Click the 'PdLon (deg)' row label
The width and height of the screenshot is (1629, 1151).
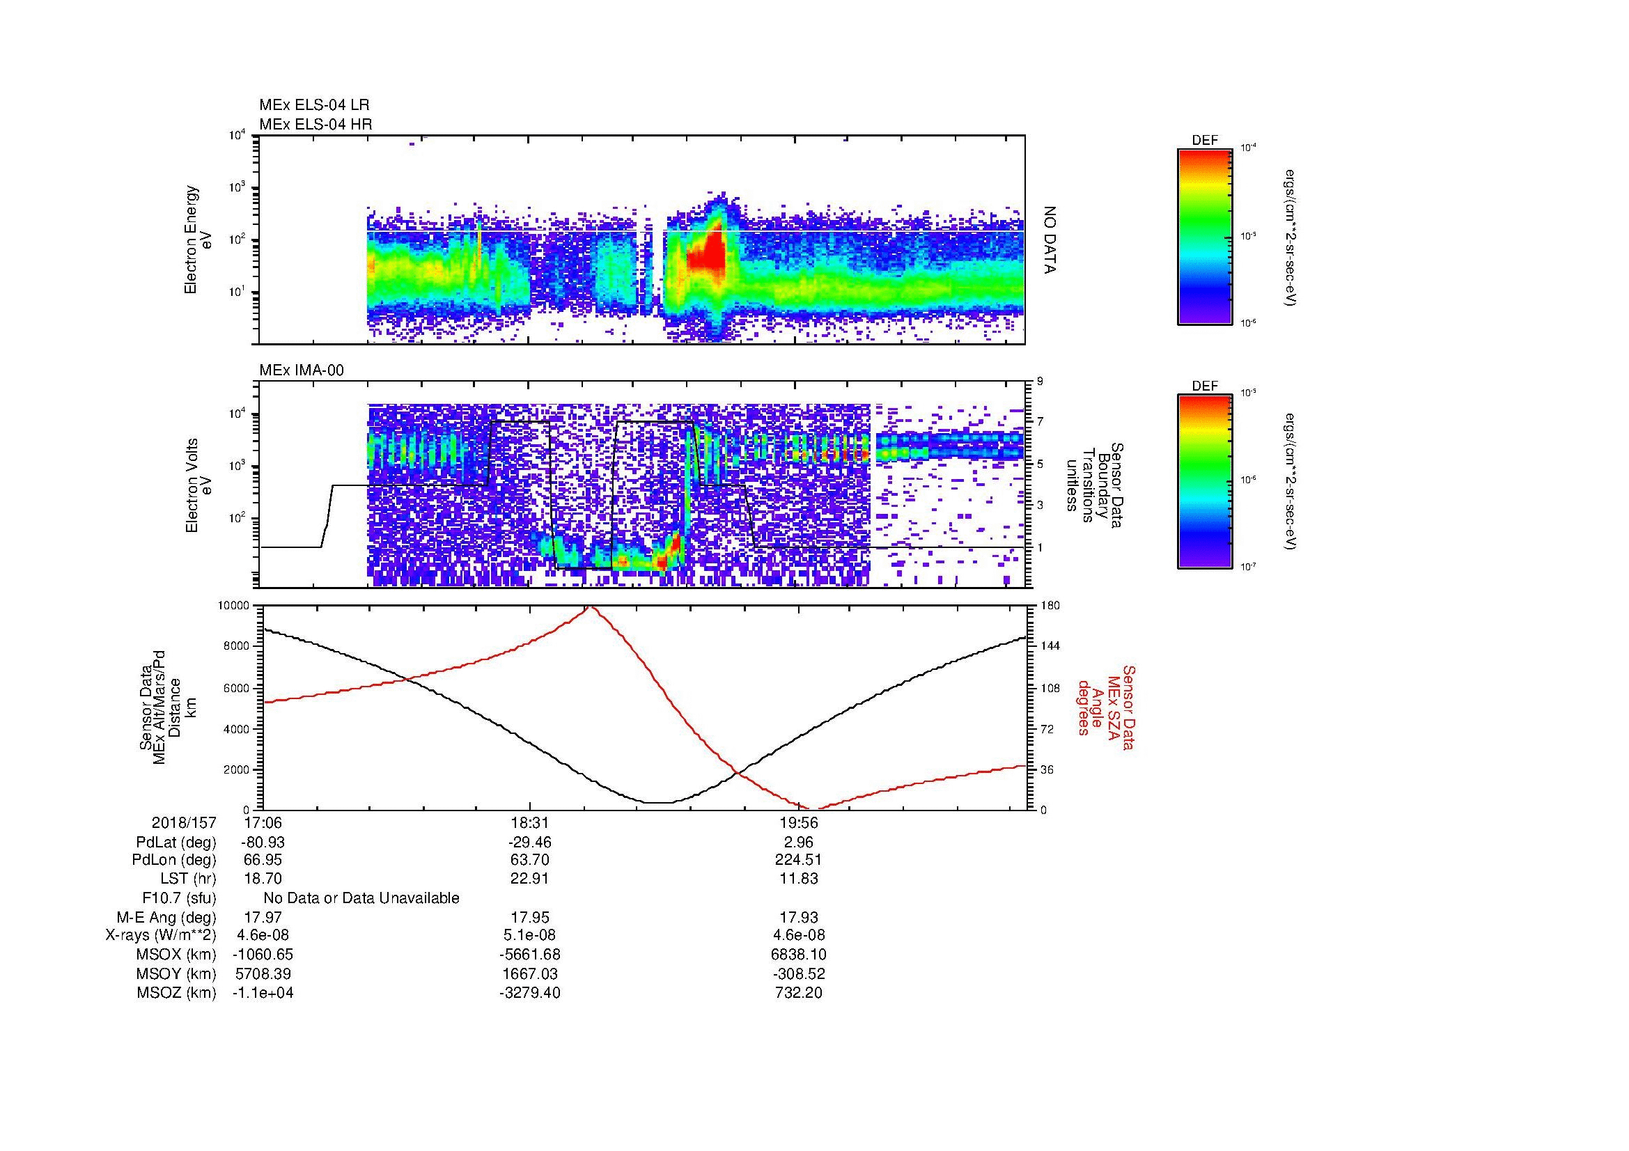175,860
